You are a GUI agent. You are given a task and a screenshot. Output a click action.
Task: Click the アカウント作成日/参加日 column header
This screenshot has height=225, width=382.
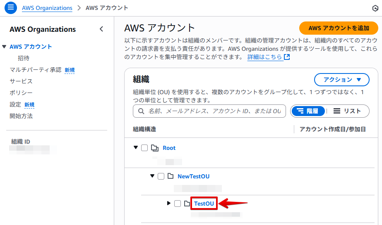(333, 129)
